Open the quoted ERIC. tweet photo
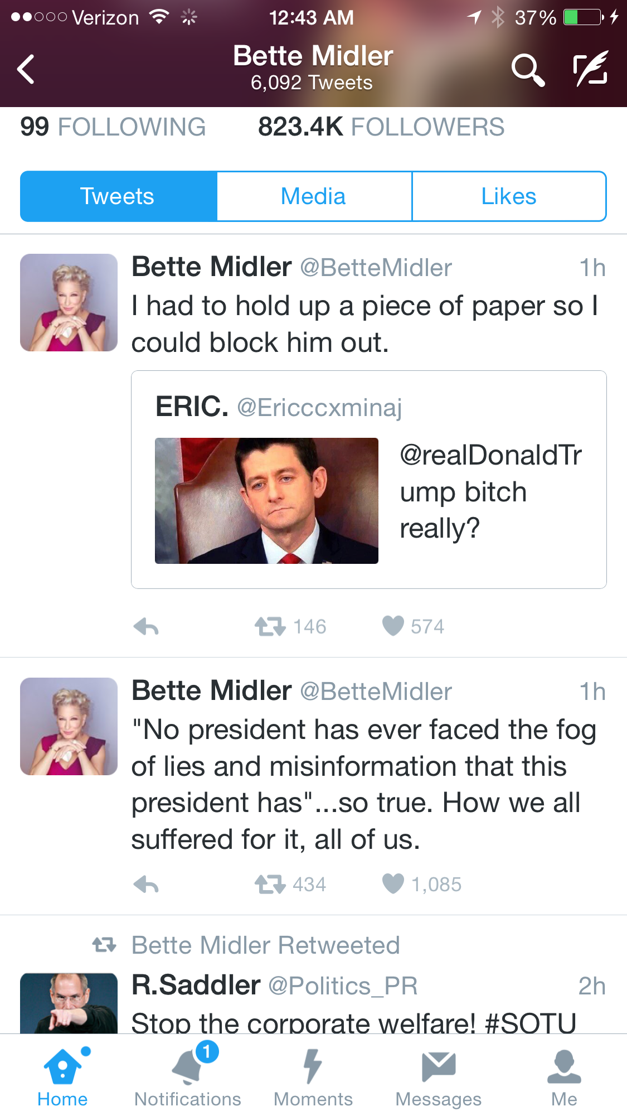The image size is (627, 1116). pos(266,501)
